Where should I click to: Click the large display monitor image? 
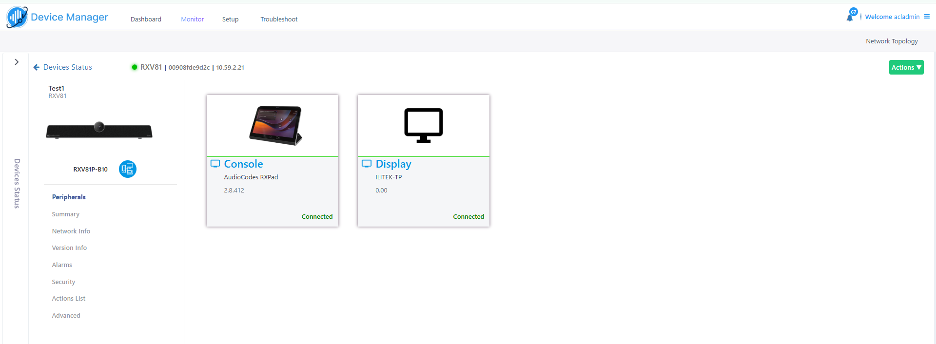pyautogui.click(x=424, y=126)
